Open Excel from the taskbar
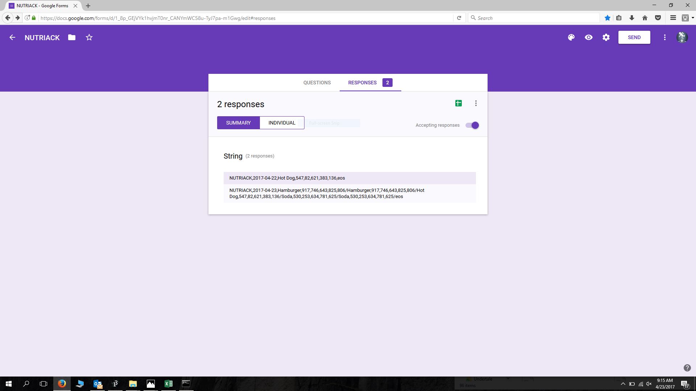The image size is (696, 391). 169,384
